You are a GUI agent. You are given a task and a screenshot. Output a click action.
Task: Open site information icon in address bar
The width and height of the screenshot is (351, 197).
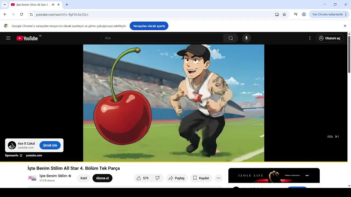(x=31, y=15)
